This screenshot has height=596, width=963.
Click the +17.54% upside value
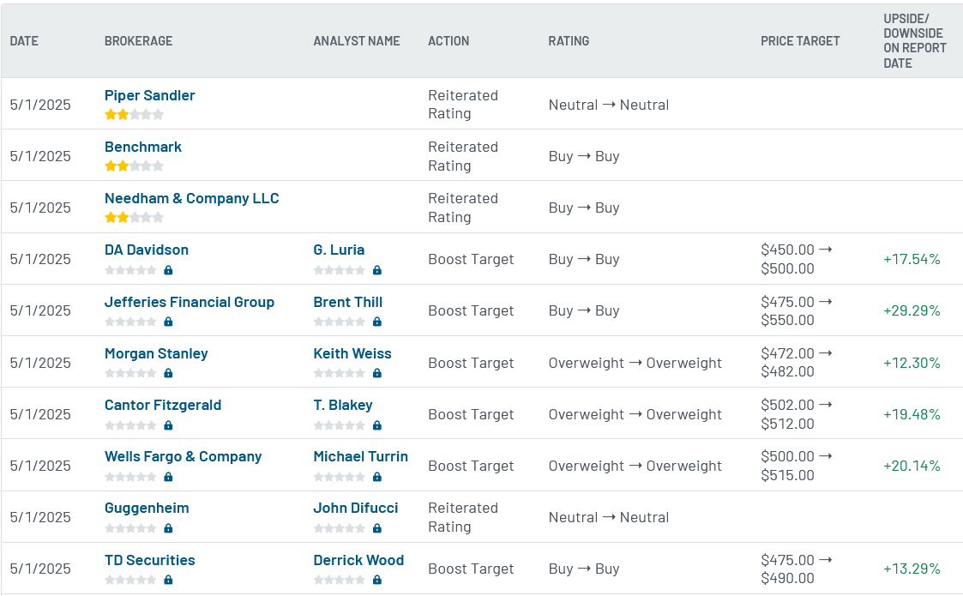912,259
